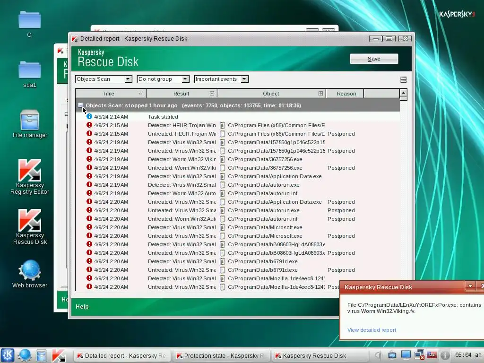The image size is (484, 363).
Task: Click the alert icon of Detected autorun.inf row
Action: click(89, 193)
